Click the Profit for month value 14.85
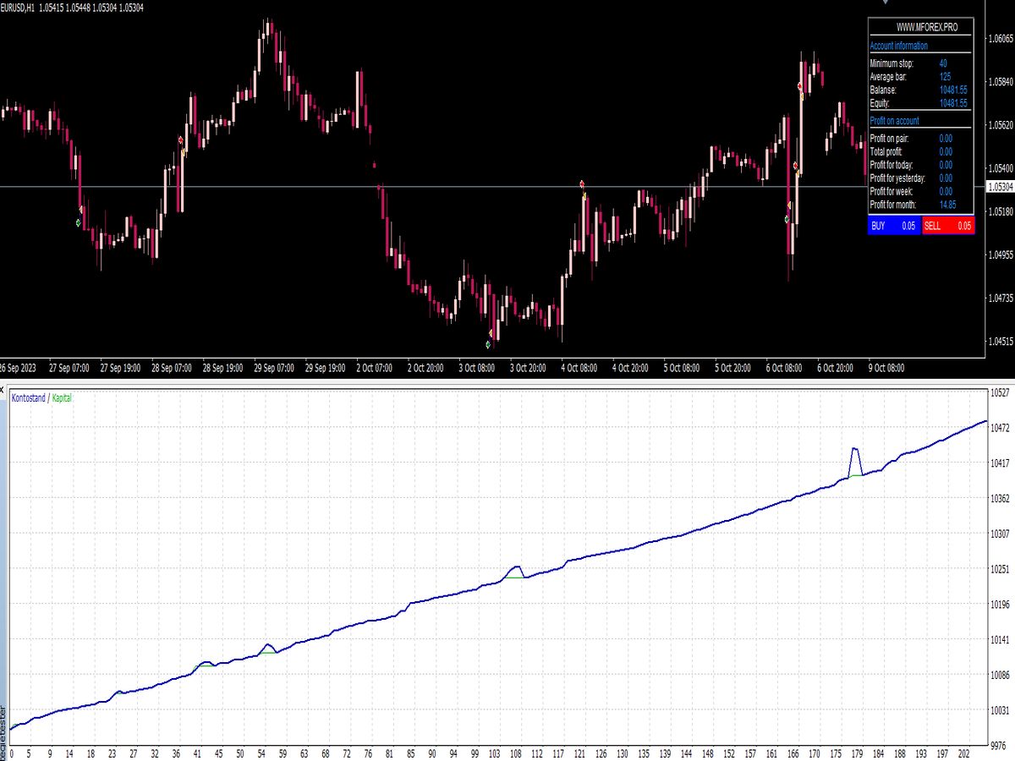Image resolution: width=1015 pixels, height=761 pixels. tap(946, 205)
